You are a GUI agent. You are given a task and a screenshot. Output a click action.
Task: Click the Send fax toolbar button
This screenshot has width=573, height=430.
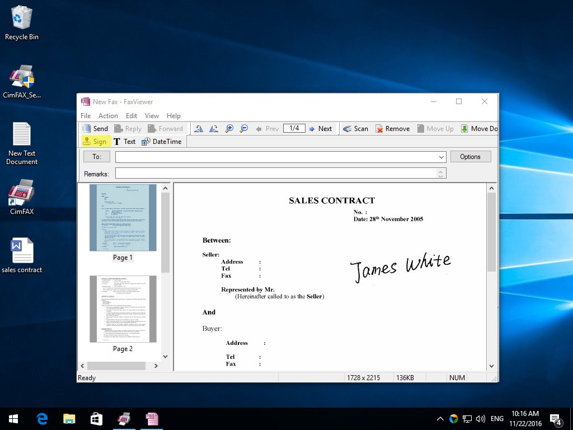point(95,129)
